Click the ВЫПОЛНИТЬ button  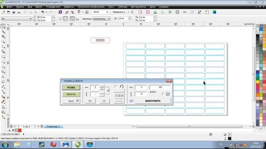click(153, 101)
